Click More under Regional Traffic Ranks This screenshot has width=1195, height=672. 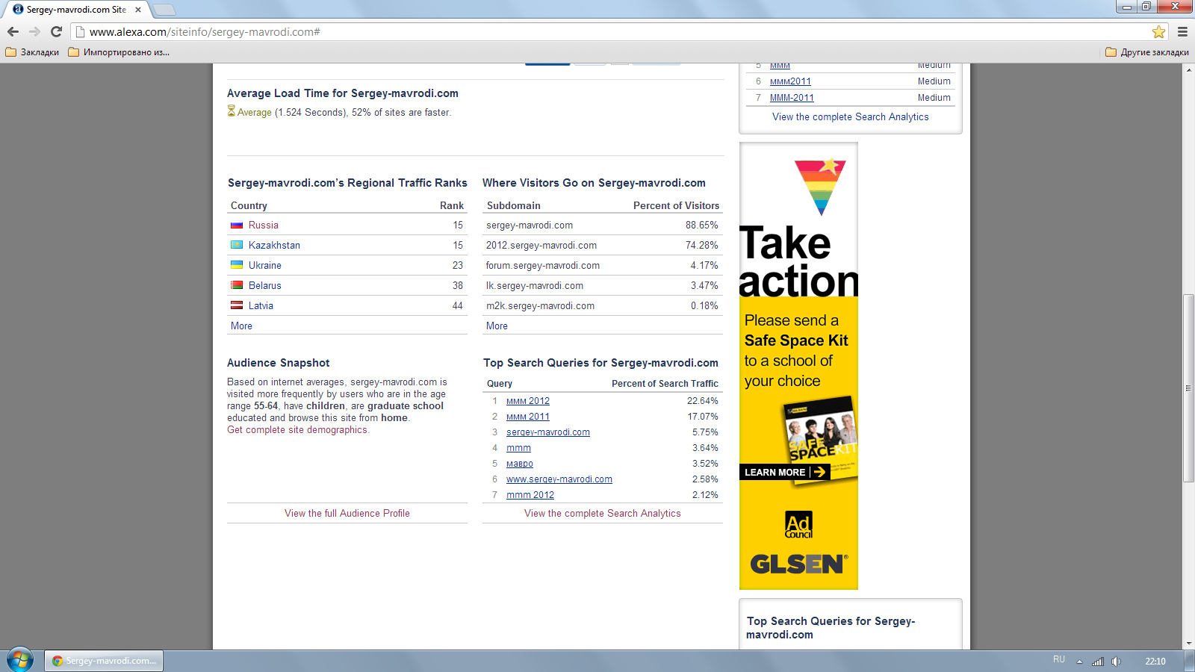(x=241, y=326)
